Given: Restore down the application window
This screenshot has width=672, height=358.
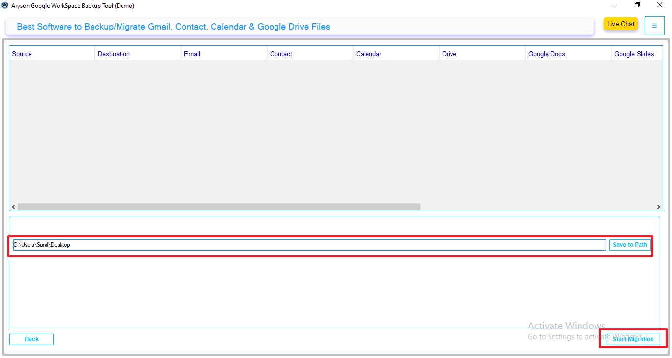Looking at the screenshot, I should [x=637, y=5].
